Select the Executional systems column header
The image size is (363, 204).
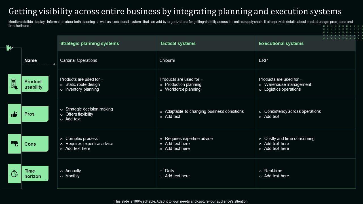pos(281,43)
